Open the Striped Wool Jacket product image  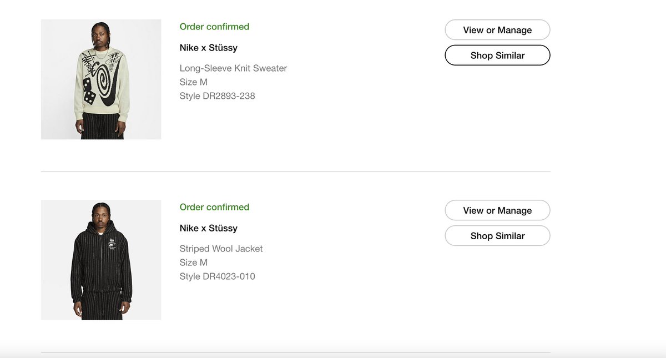coord(101,260)
